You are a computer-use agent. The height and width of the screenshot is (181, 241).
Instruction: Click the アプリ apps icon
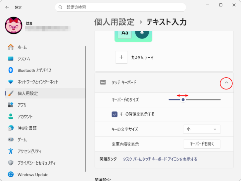coord(11,105)
